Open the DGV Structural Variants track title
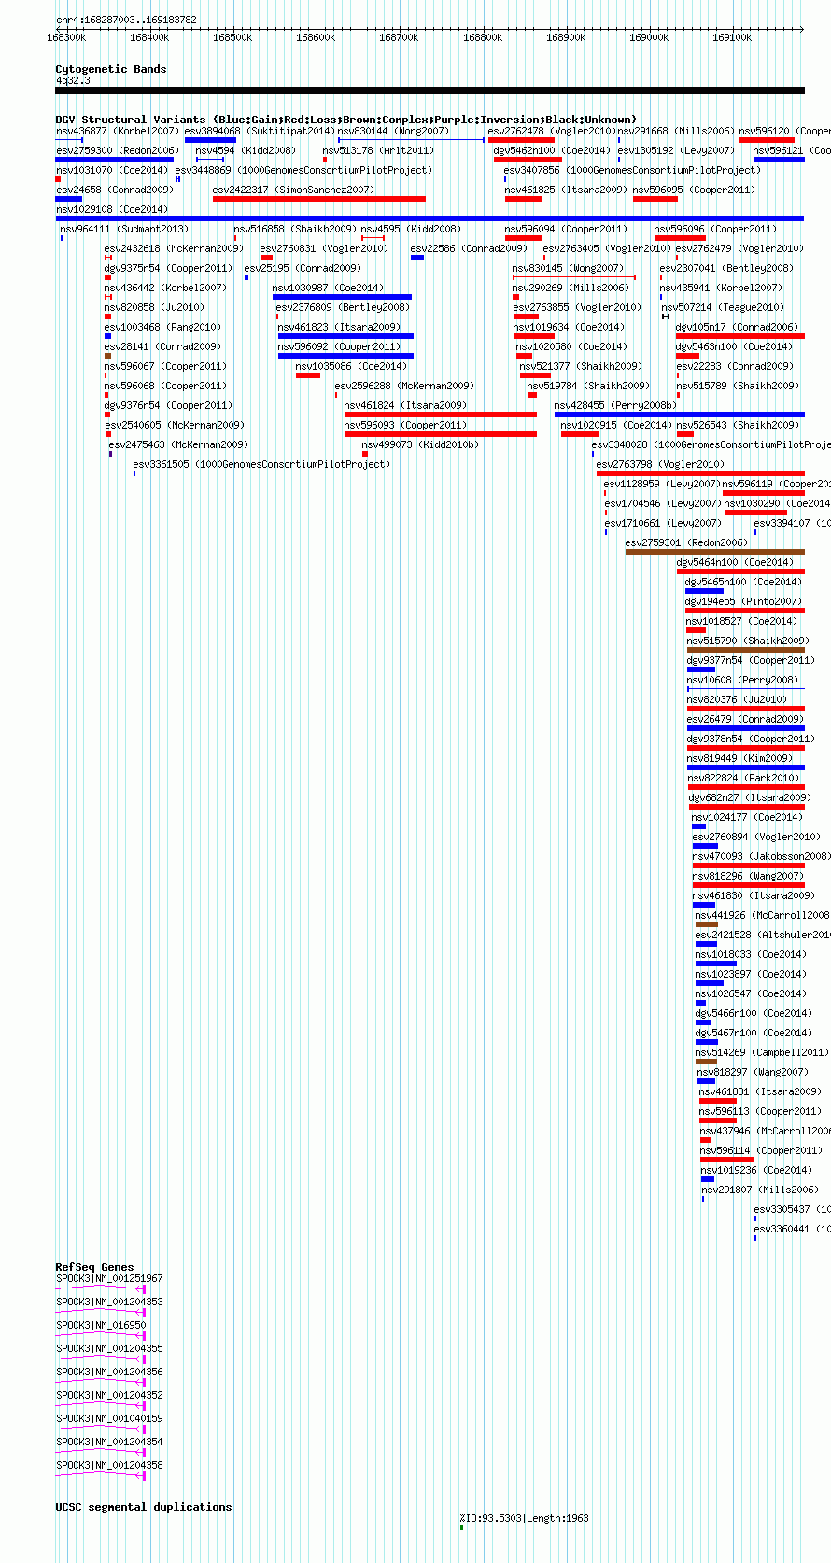This screenshot has width=831, height=1563. click(x=345, y=120)
